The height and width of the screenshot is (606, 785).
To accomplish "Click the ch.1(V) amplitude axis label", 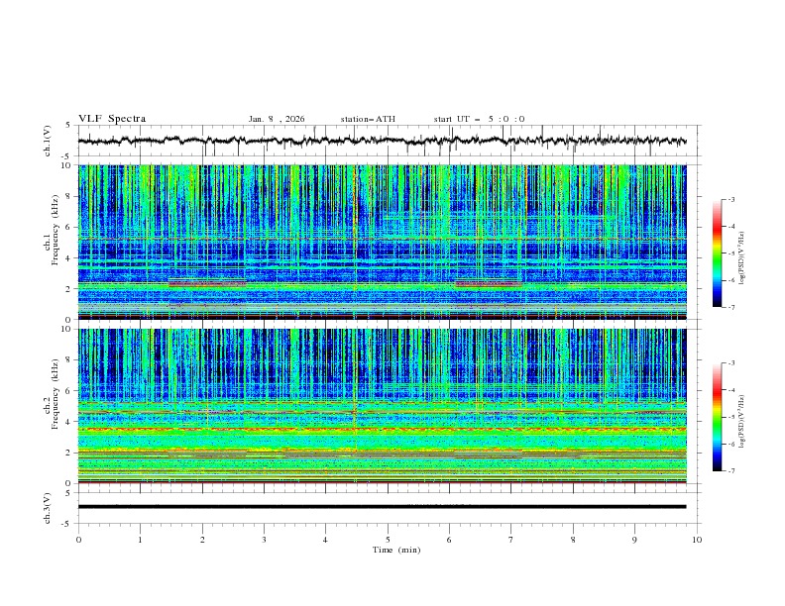I will pos(47,141).
